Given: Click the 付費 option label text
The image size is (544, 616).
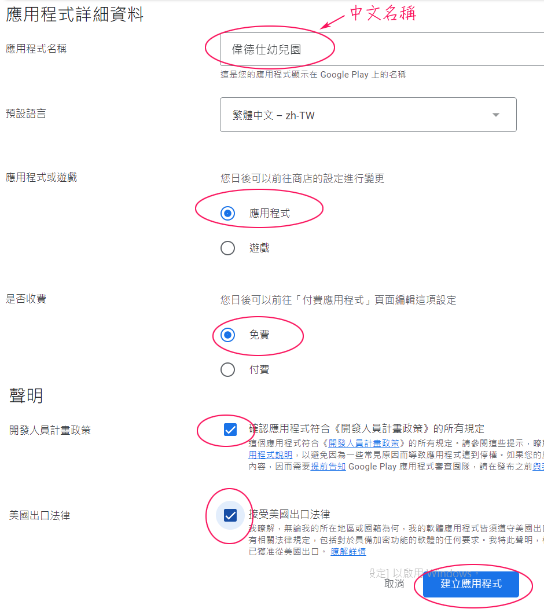Looking at the screenshot, I should coord(259,369).
